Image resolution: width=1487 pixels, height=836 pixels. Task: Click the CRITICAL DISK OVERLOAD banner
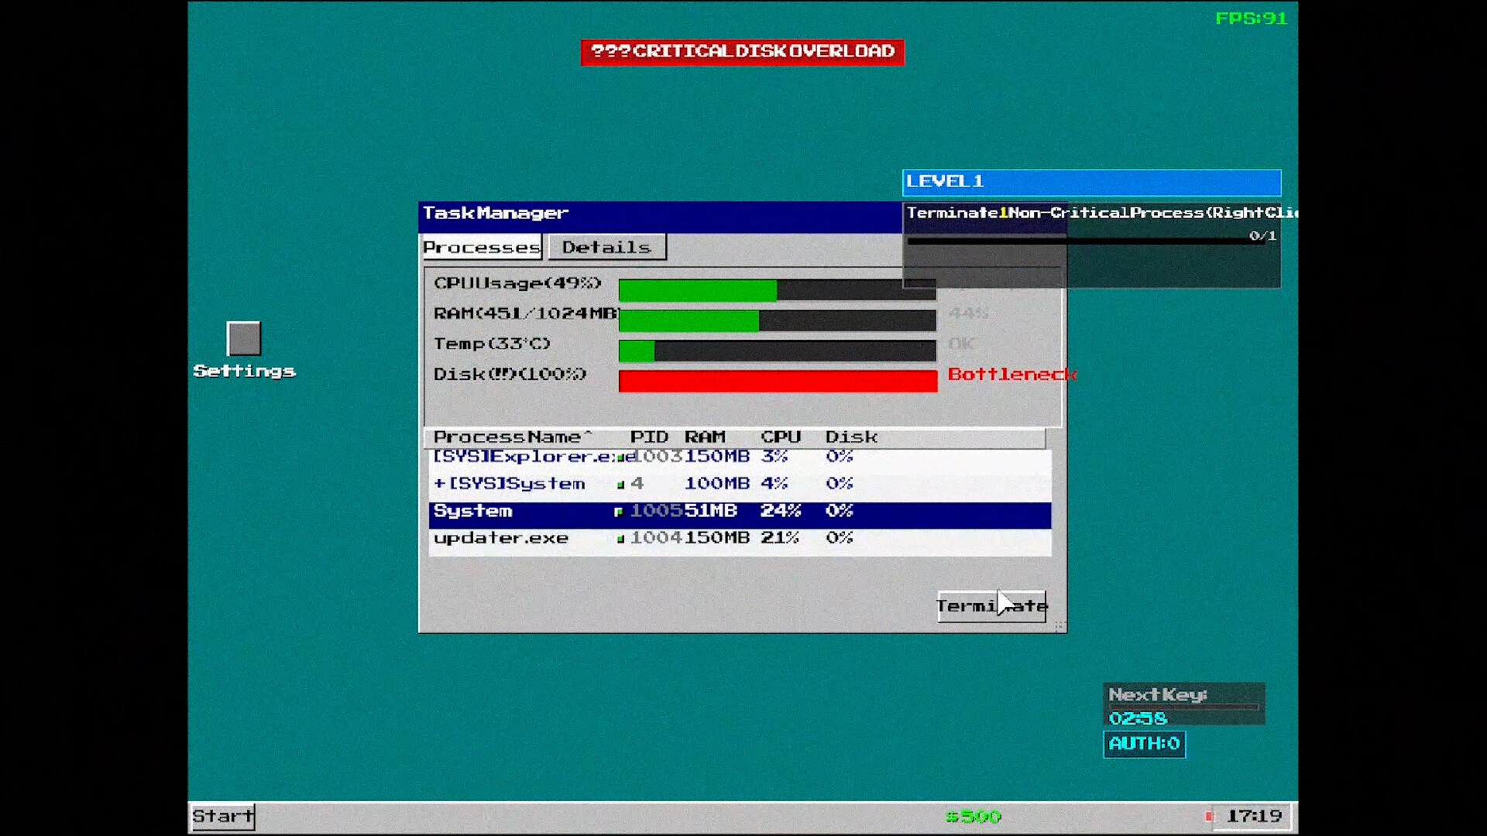point(741,53)
